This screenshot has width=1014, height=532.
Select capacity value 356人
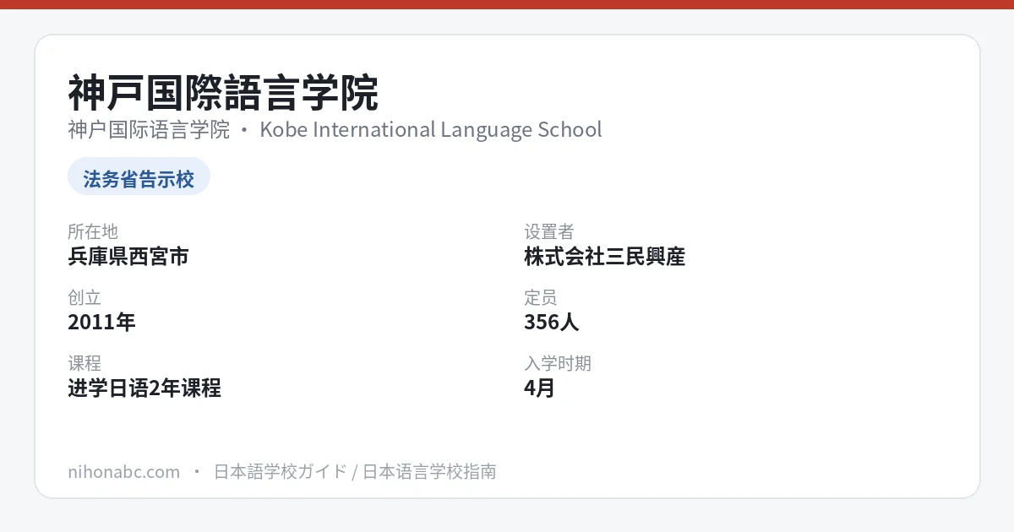click(552, 322)
